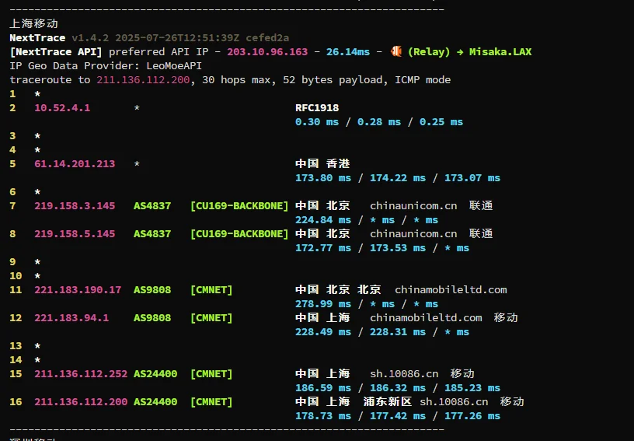634x441 pixels.
Task: Click hop 16 address 211.136.112.200
Action: tap(81, 402)
